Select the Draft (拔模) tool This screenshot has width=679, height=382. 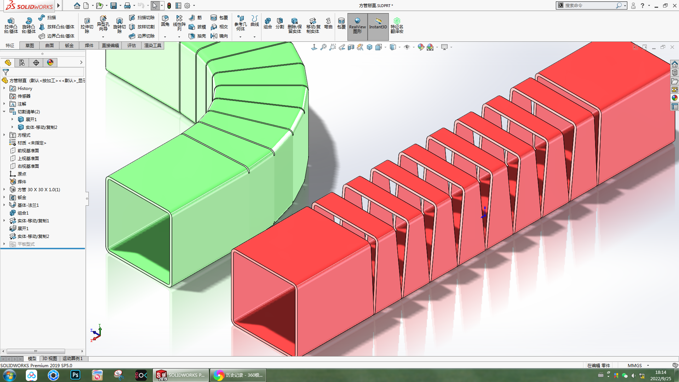pyautogui.click(x=197, y=27)
